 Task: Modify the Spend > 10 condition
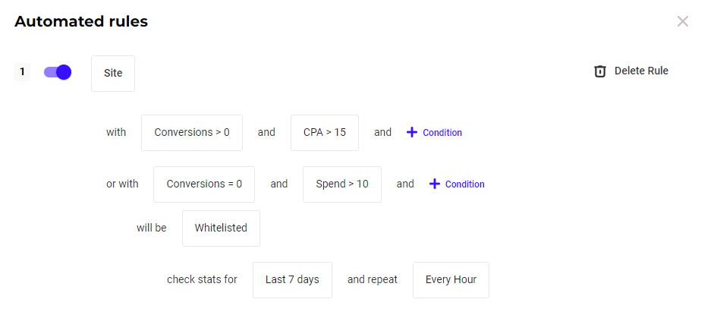click(x=342, y=184)
